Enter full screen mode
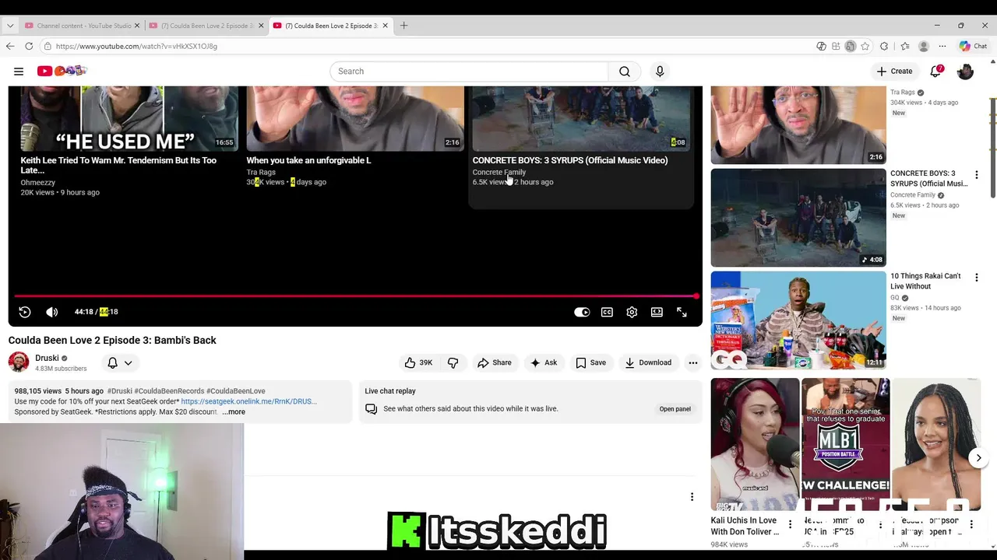This screenshot has height=560, width=997. click(682, 312)
